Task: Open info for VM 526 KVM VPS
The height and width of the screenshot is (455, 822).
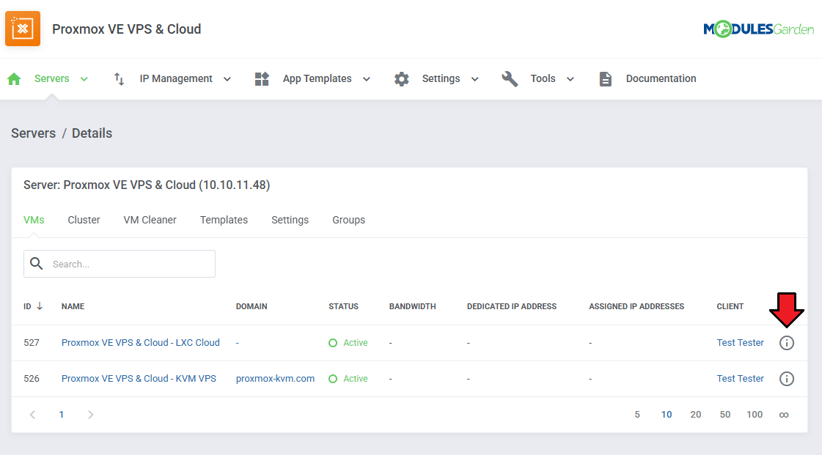Action: [x=786, y=379]
